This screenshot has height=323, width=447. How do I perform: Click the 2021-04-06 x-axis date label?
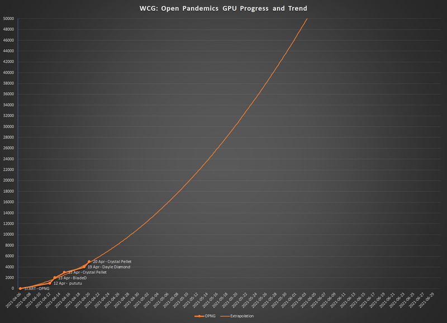point(13,300)
